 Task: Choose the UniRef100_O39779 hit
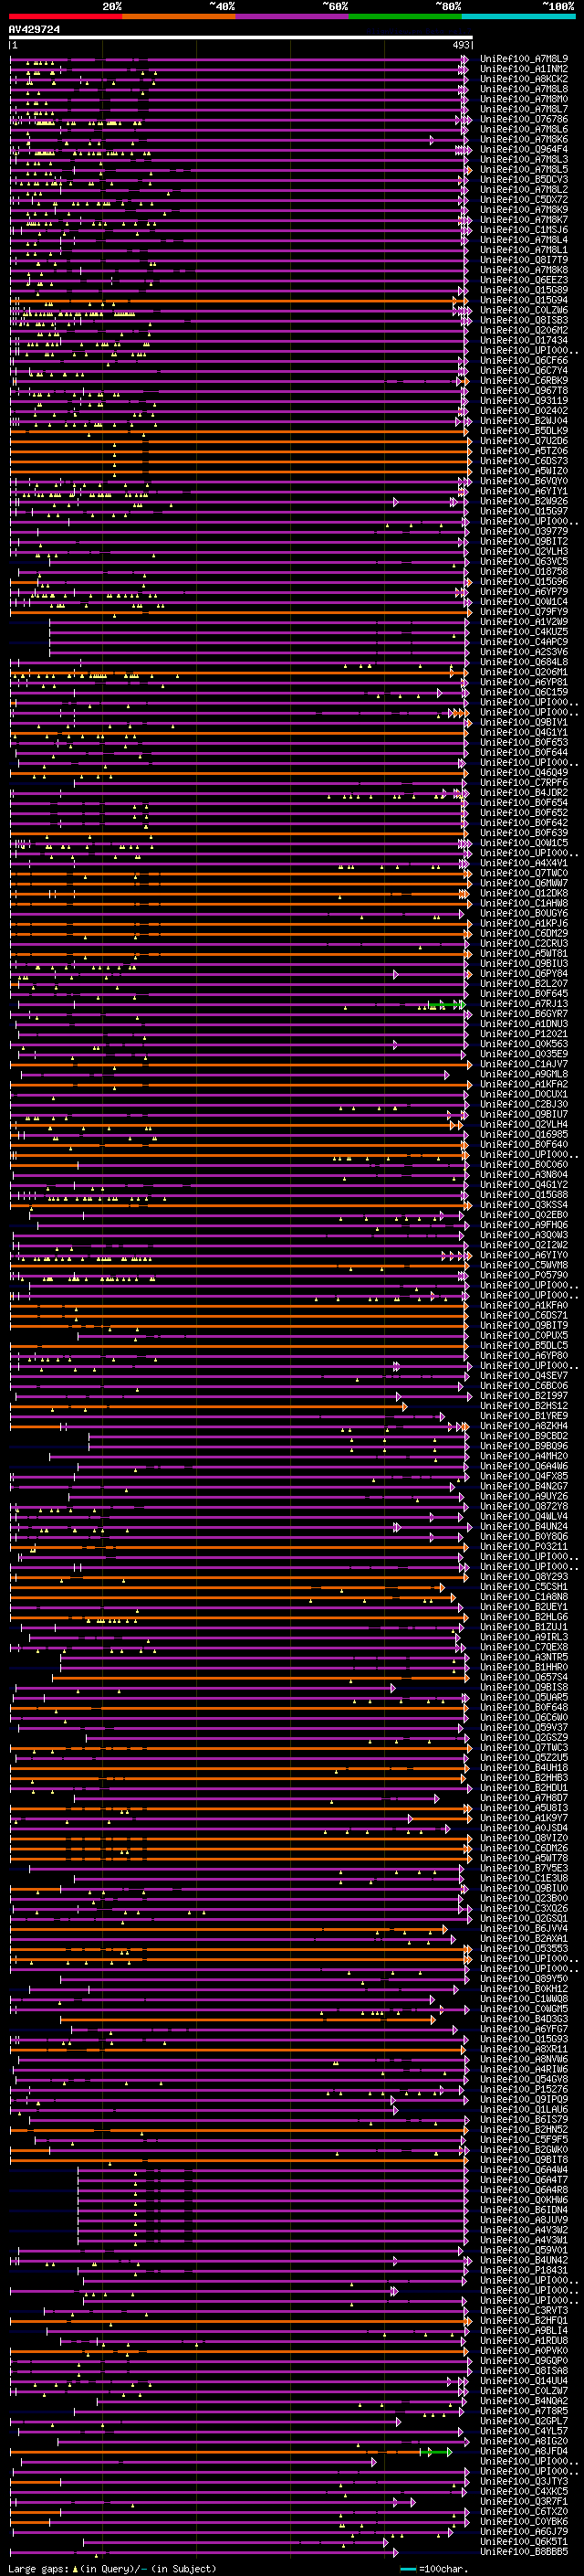coord(524,532)
